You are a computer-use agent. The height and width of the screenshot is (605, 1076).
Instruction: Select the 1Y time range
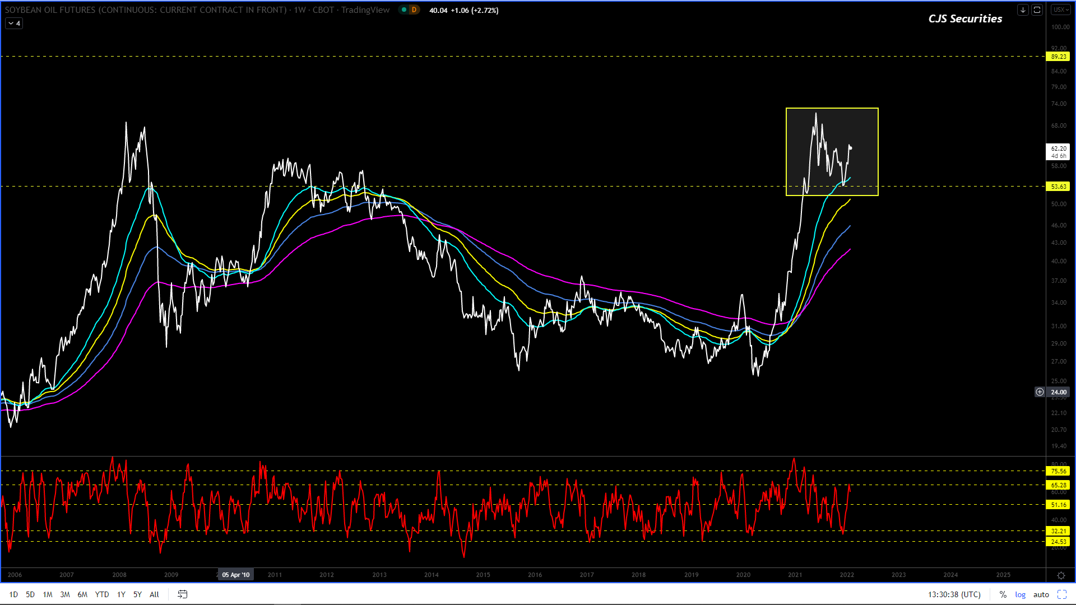coord(121,594)
